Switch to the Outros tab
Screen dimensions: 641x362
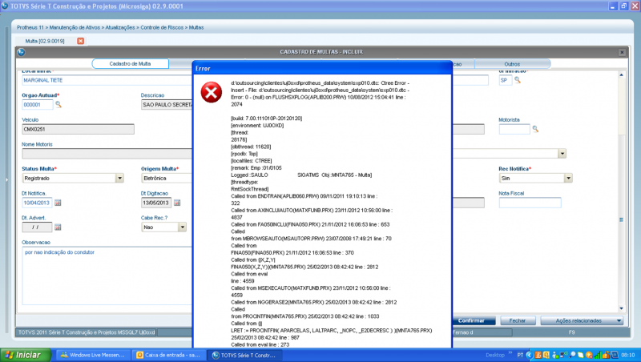click(x=512, y=64)
